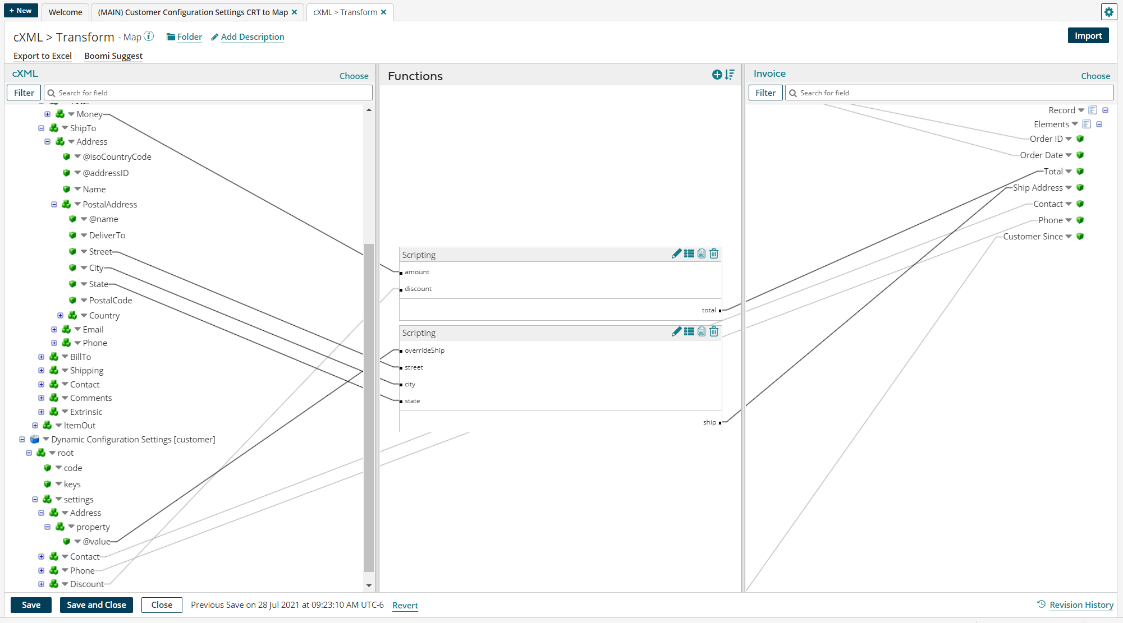
Task: Open Revision History
Action: tap(1080, 604)
